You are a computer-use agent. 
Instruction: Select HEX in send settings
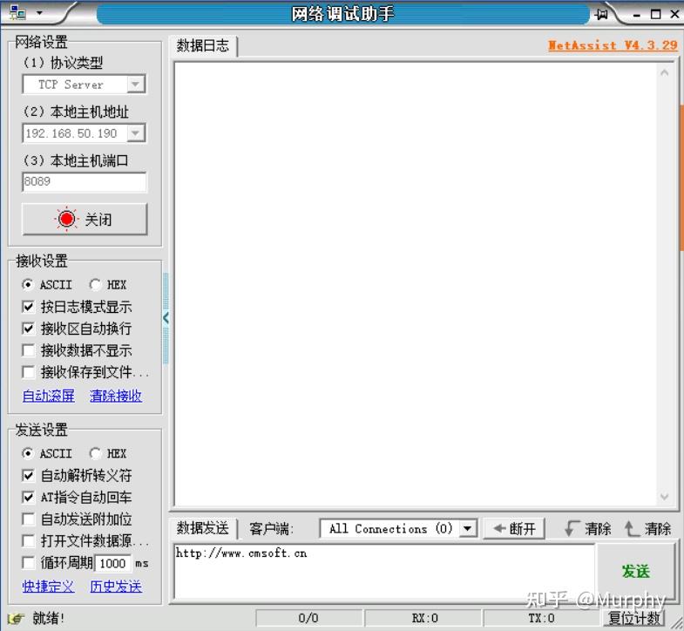(x=107, y=453)
